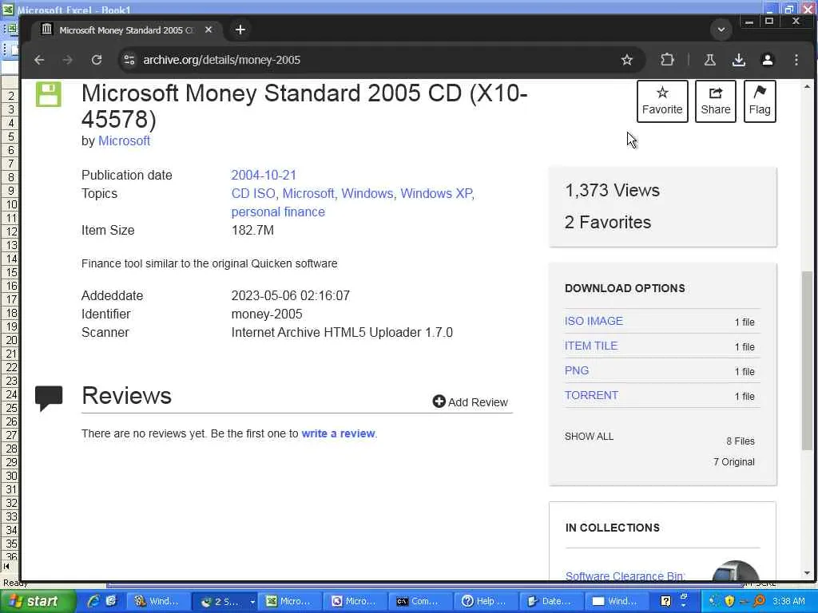The height and width of the screenshot is (613, 818).
Task: Download the PNG file
Action: pyautogui.click(x=577, y=370)
